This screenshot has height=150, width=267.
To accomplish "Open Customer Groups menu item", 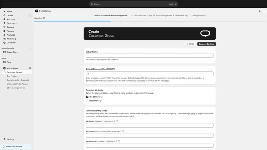I will point(17,72).
